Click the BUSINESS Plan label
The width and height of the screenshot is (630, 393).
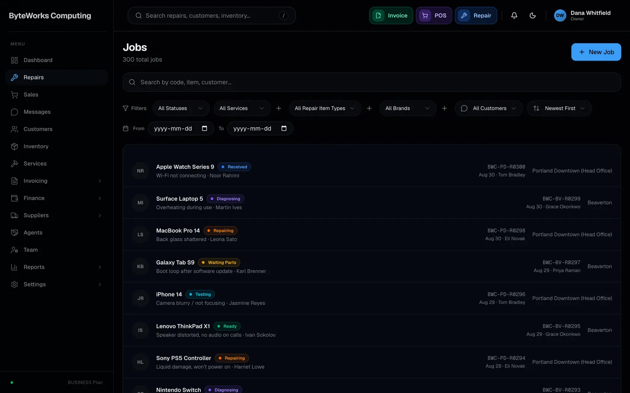click(85, 383)
